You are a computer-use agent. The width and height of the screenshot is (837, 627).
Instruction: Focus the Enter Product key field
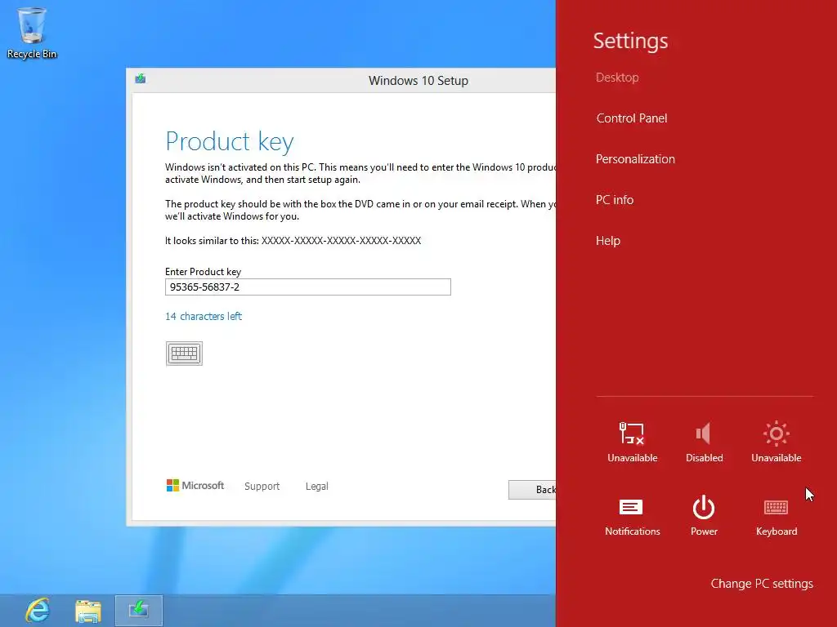(308, 287)
